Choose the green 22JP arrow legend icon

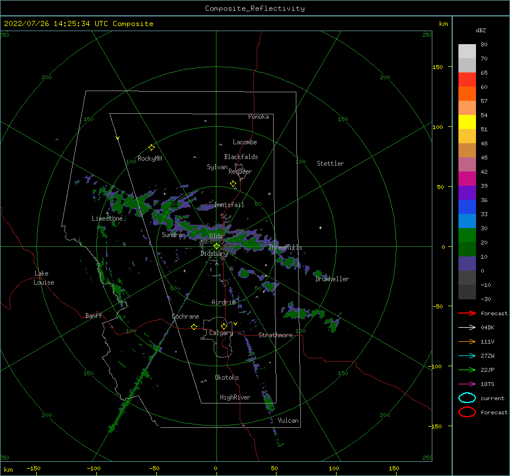pyautogui.click(x=467, y=370)
